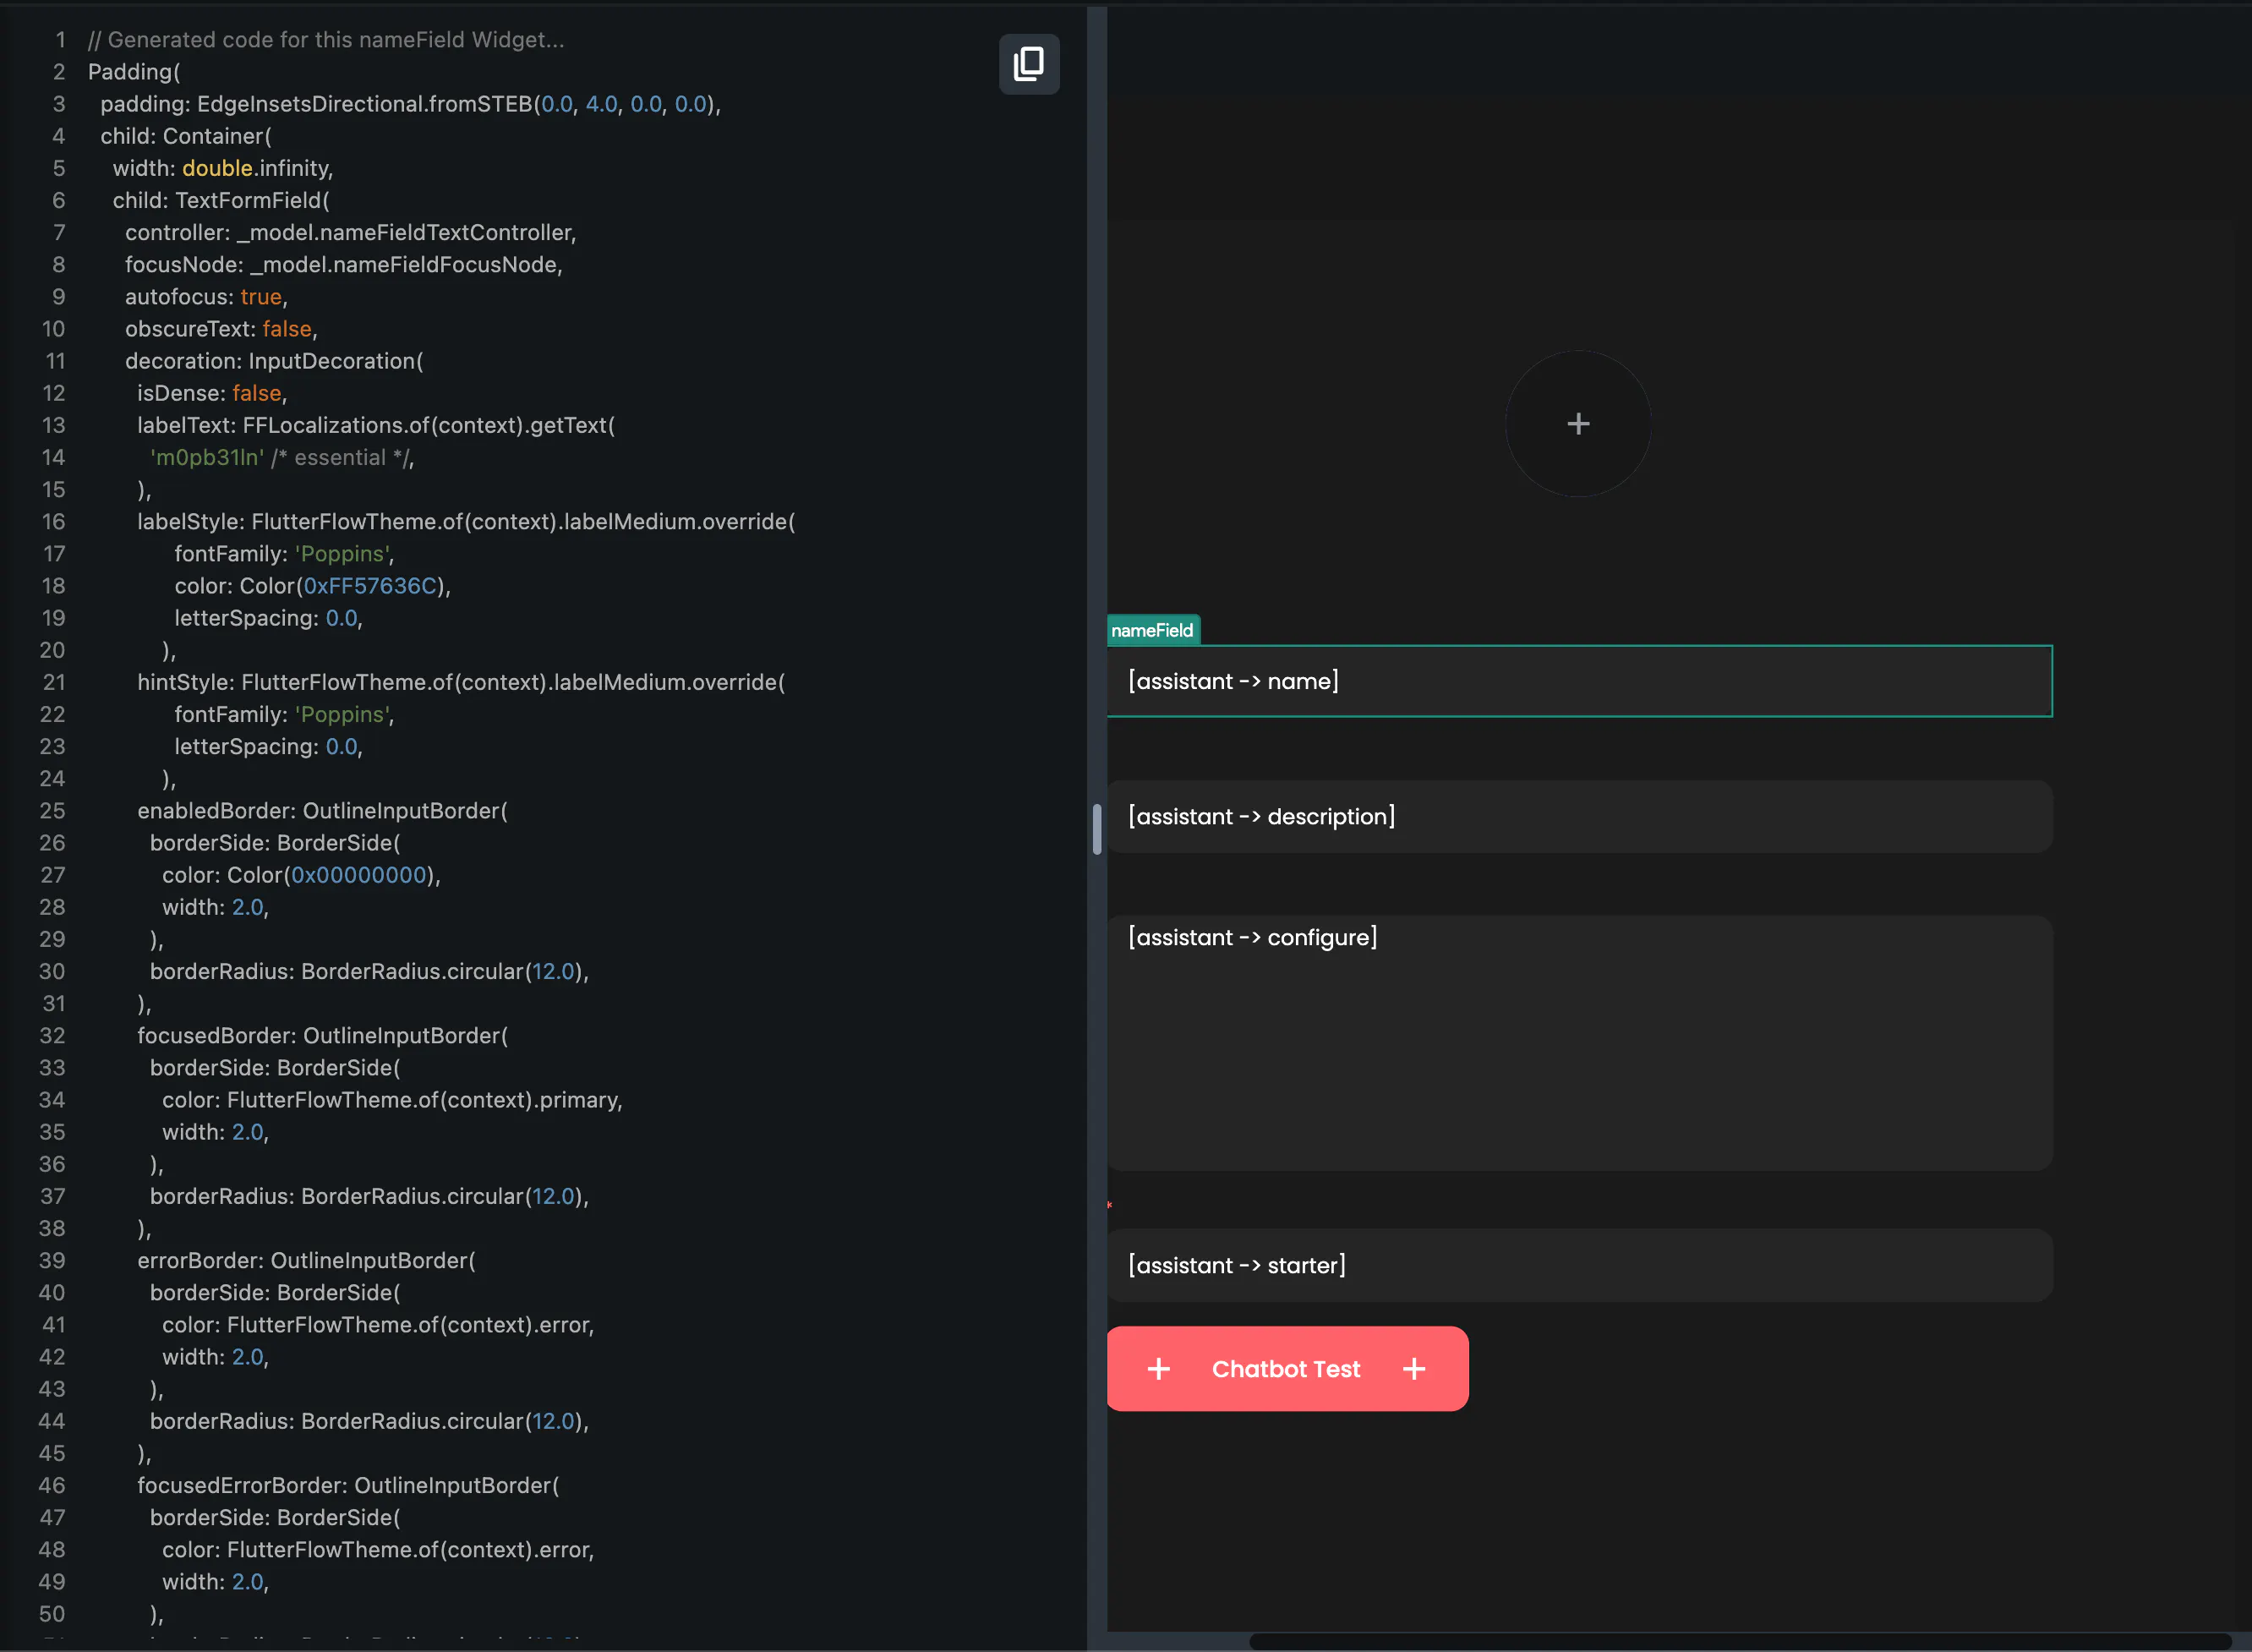Click the code panel vertical scrollbar handle

click(x=1096, y=829)
